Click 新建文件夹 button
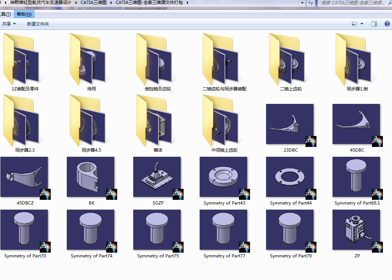 point(38,24)
